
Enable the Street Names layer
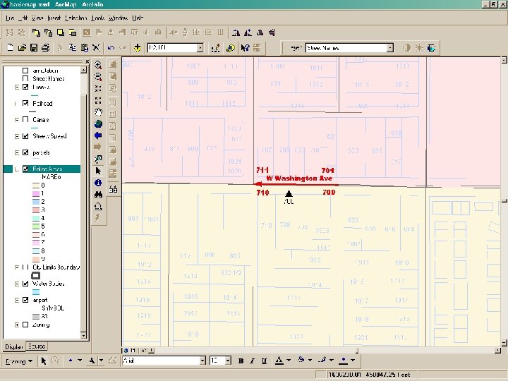click(x=25, y=78)
